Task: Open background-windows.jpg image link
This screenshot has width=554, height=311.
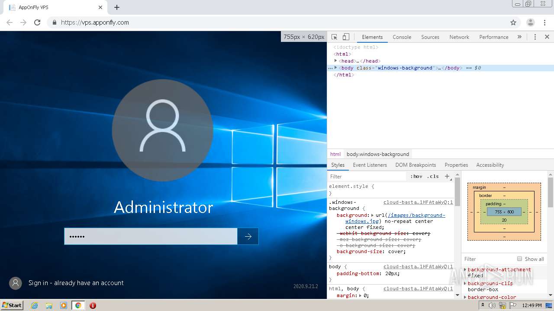Action: pos(395,218)
